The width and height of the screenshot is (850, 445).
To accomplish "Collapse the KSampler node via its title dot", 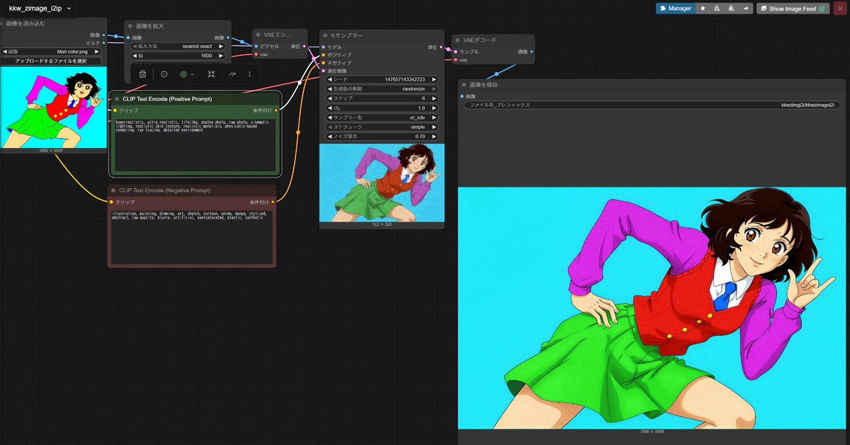I will point(325,35).
